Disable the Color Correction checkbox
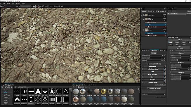 click(164, 69)
